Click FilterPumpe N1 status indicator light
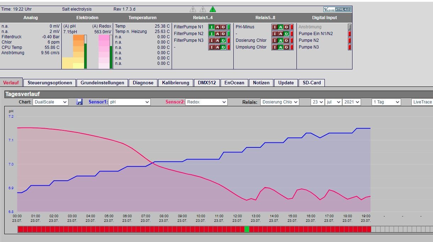This screenshot has height=242, width=433. point(229,27)
